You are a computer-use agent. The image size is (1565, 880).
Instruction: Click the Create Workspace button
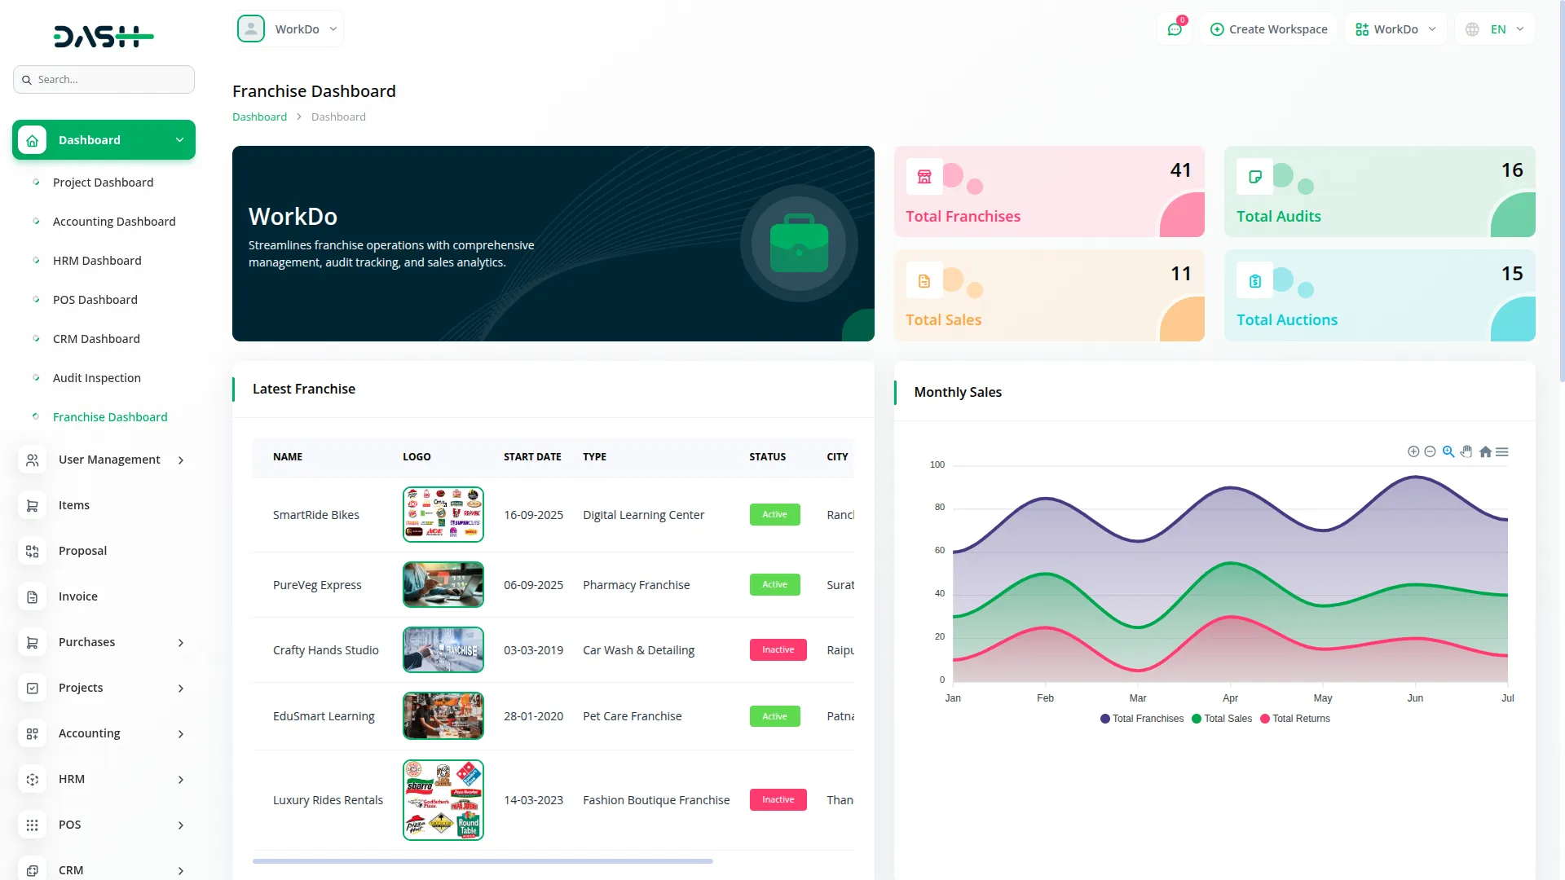[x=1268, y=29]
